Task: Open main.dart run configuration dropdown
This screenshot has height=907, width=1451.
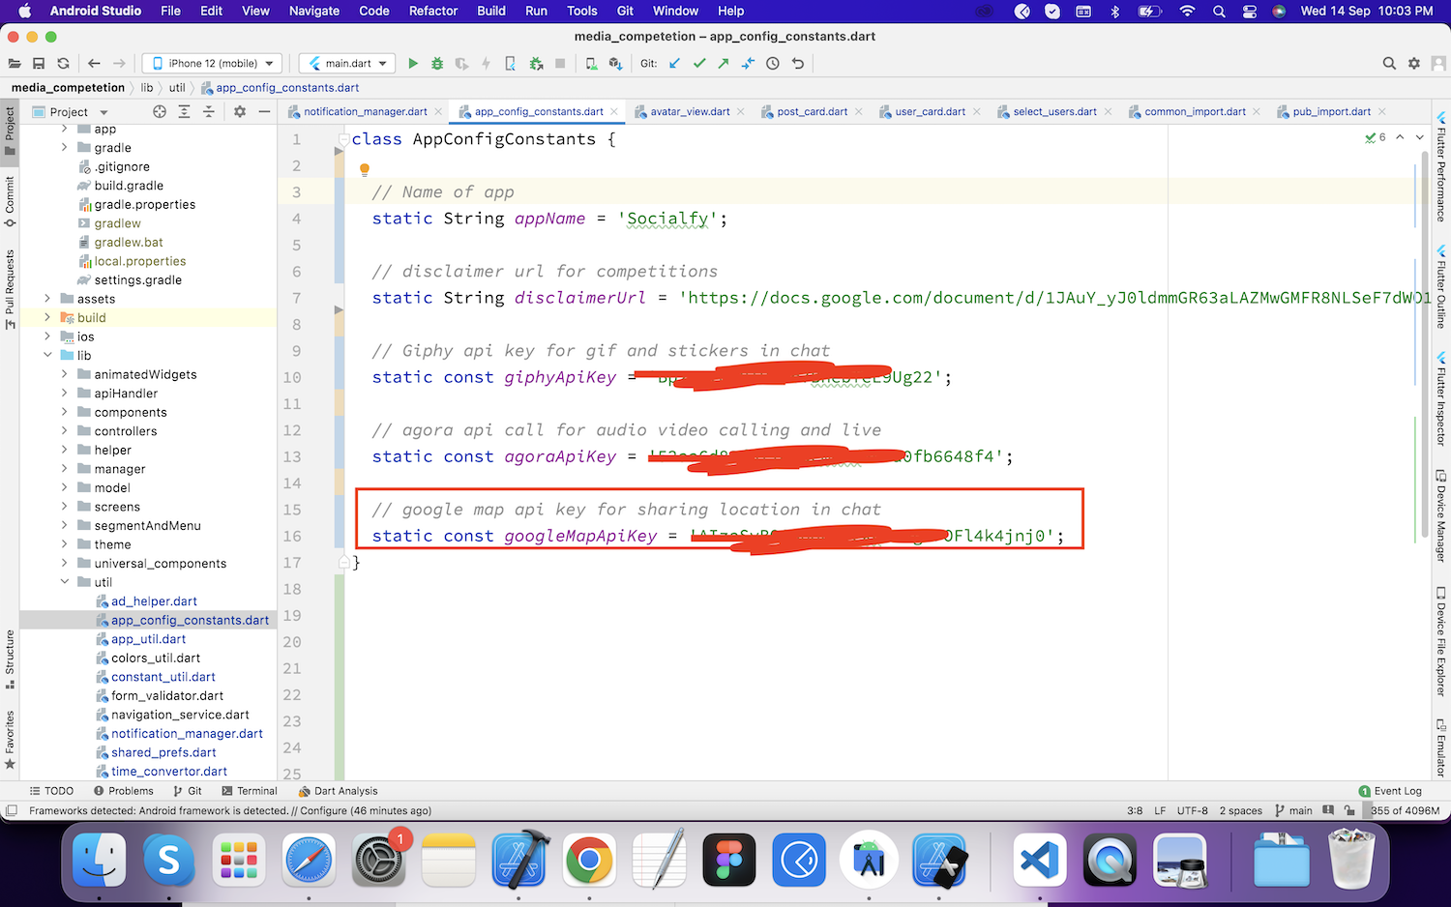Action: [347, 64]
